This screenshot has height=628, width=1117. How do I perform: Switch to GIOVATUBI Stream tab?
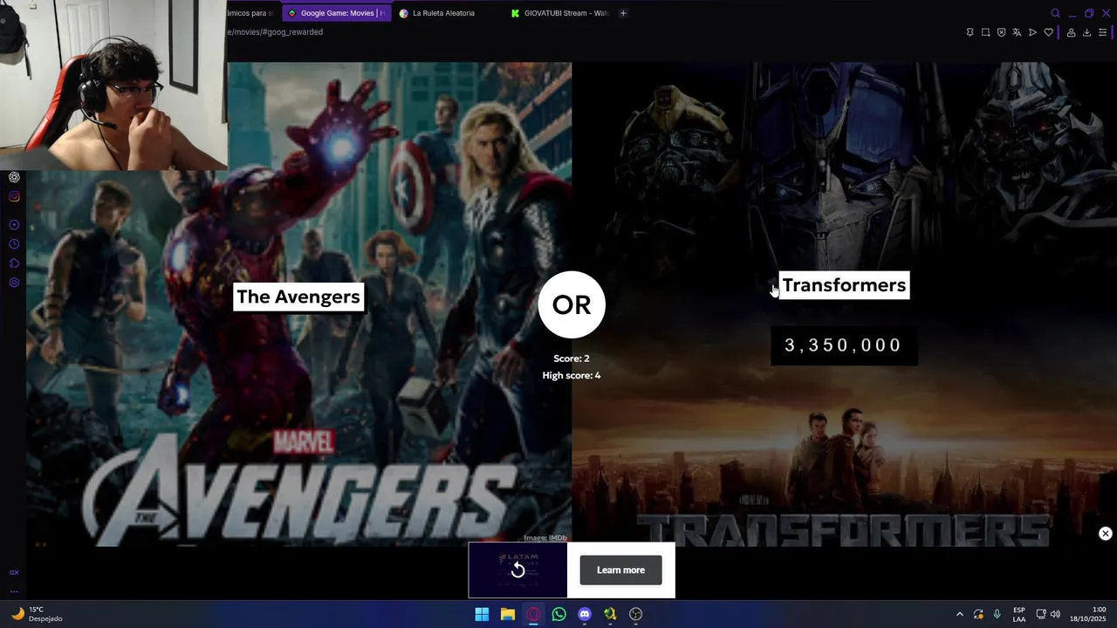pos(560,13)
